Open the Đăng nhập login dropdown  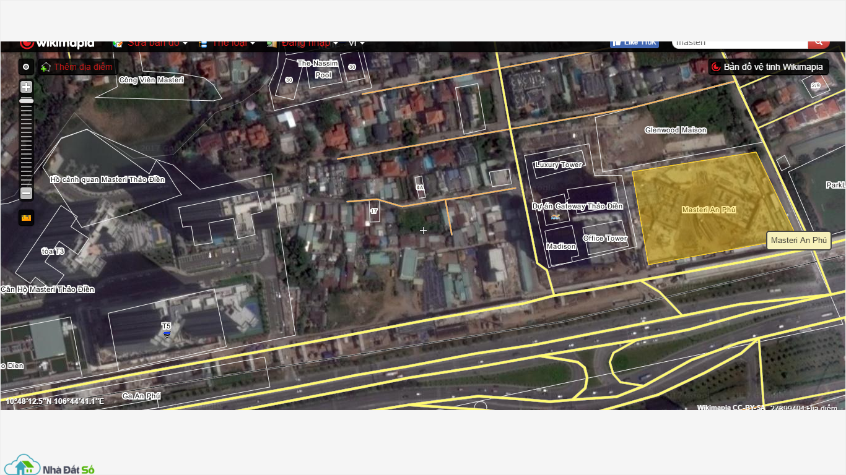click(305, 44)
